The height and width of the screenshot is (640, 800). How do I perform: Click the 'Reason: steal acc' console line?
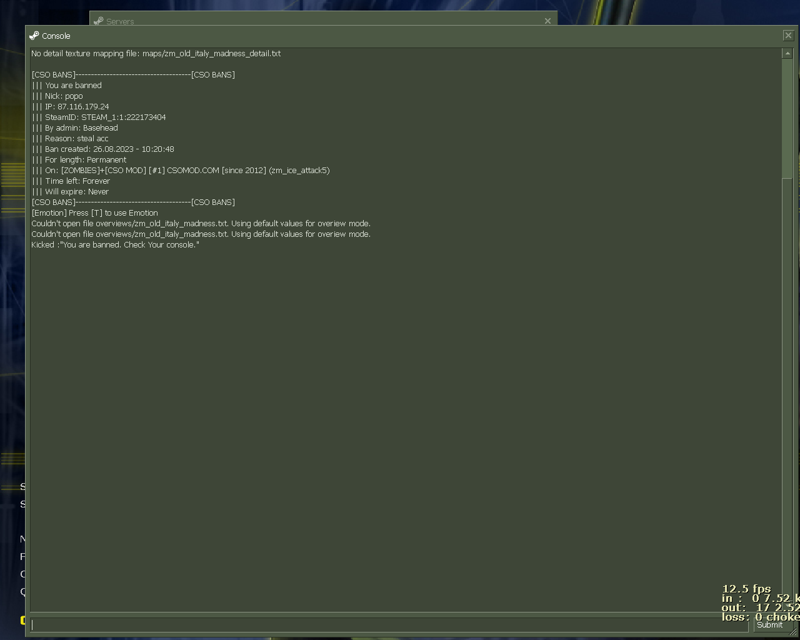tap(76, 139)
